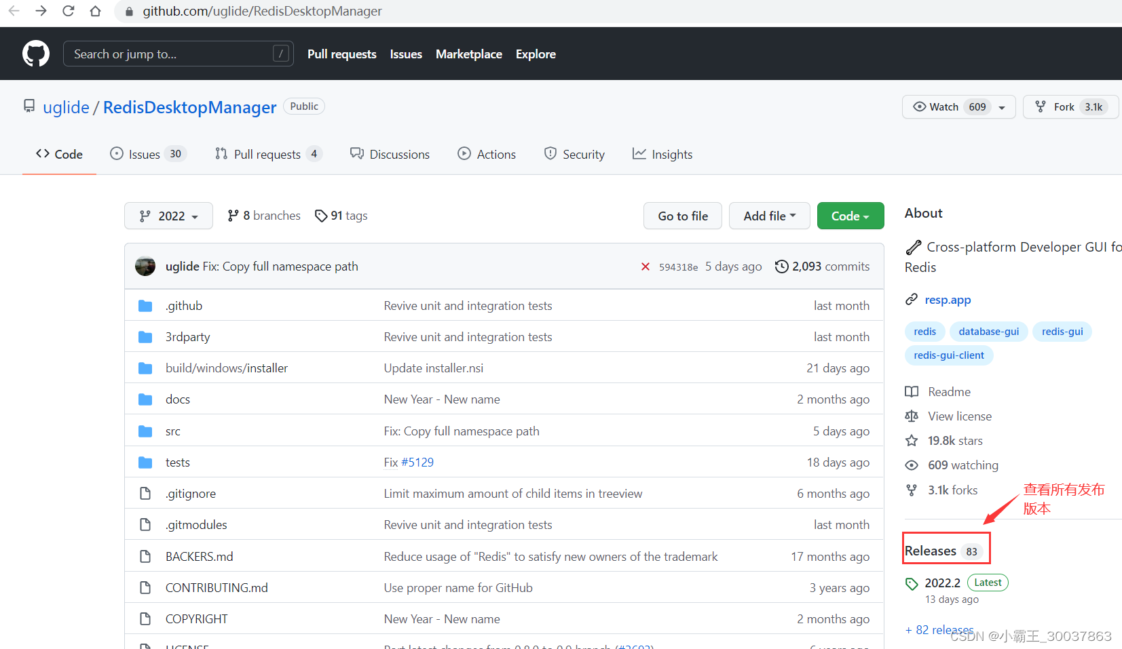Click uglide's avatar in commit bar
1122x649 pixels.
(x=145, y=266)
